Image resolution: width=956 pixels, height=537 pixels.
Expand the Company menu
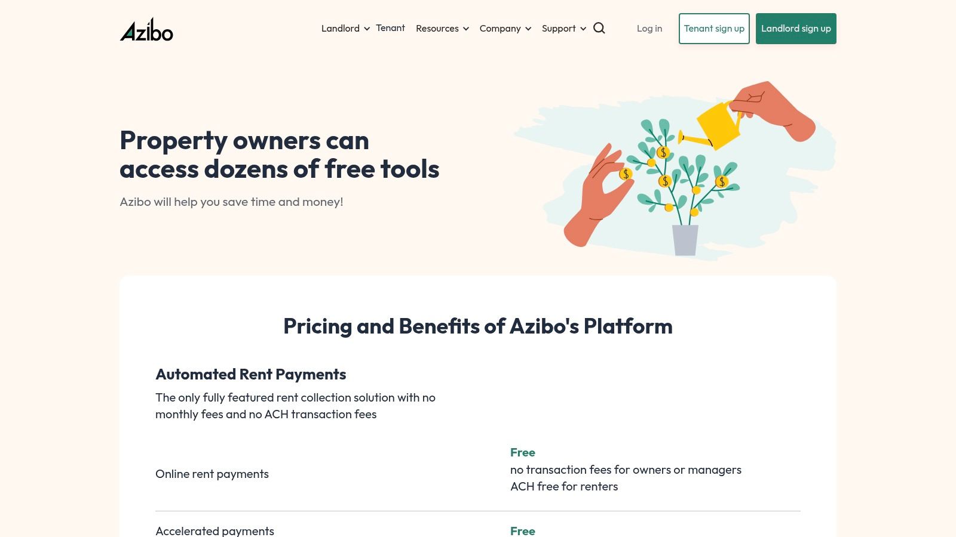(x=505, y=29)
